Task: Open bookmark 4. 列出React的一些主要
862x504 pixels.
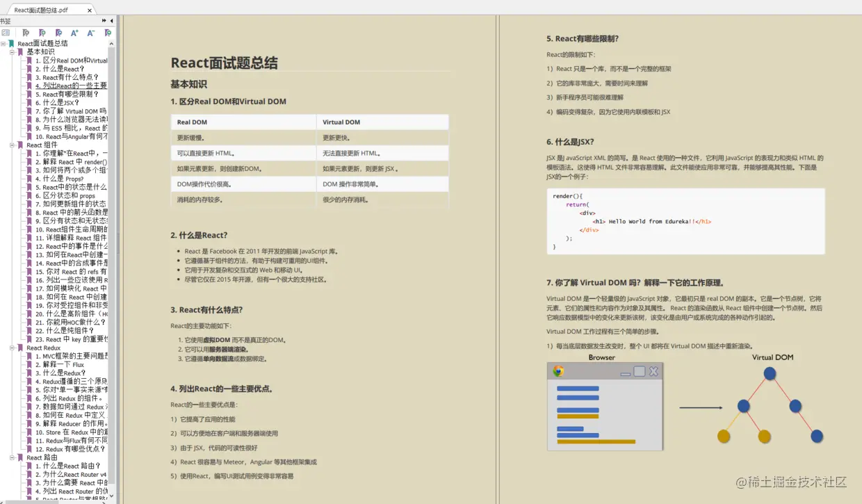Action: click(72, 86)
